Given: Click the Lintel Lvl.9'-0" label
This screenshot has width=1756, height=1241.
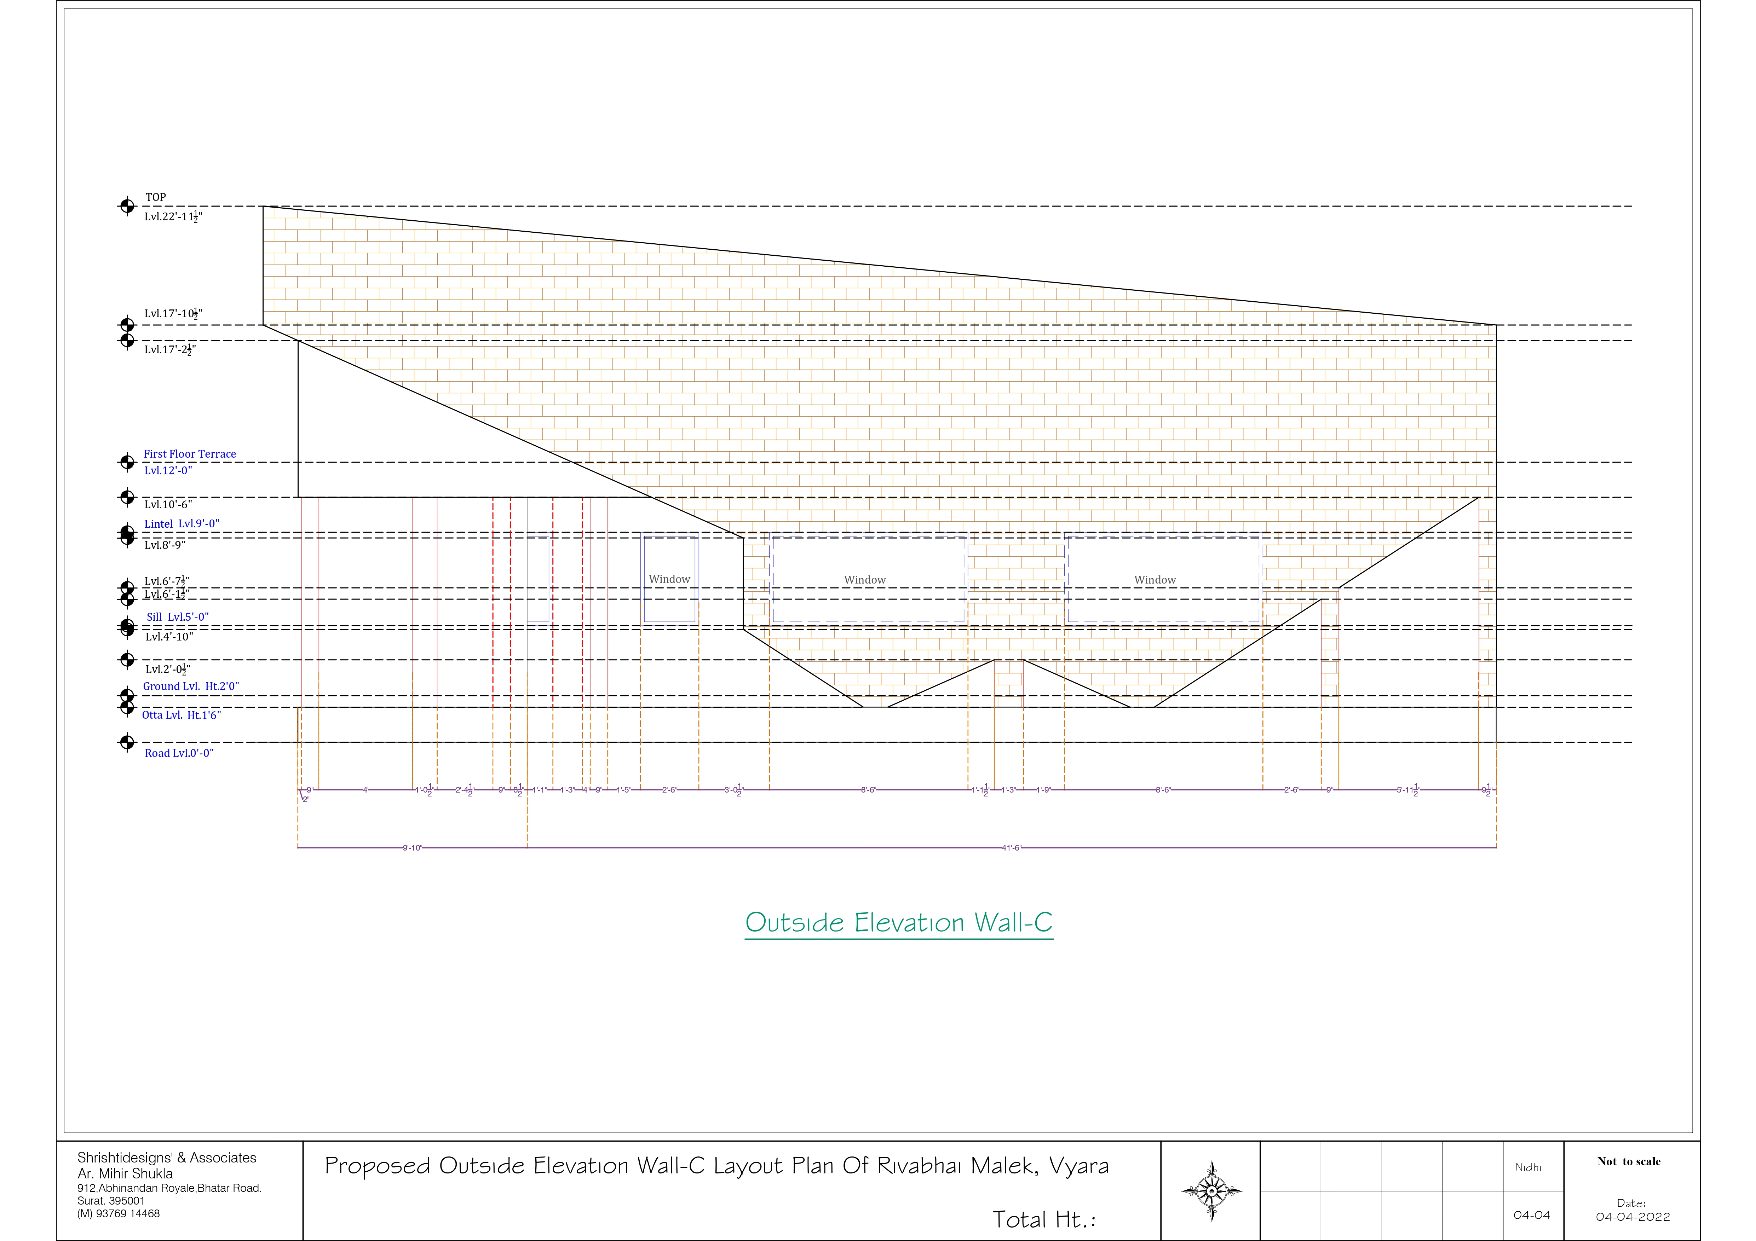Looking at the screenshot, I should point(181,524).
